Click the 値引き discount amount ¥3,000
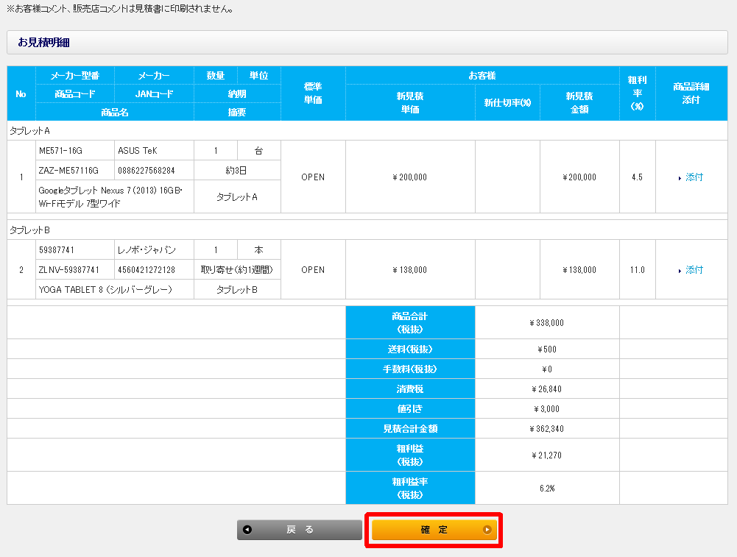This screenshot has height=557, width=737. coord(546,408)
